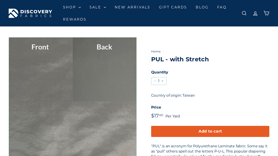The height and width of the screenshot is (156, 278).
Task: Click the Back fabric swatch image
Action: [104, 69]
